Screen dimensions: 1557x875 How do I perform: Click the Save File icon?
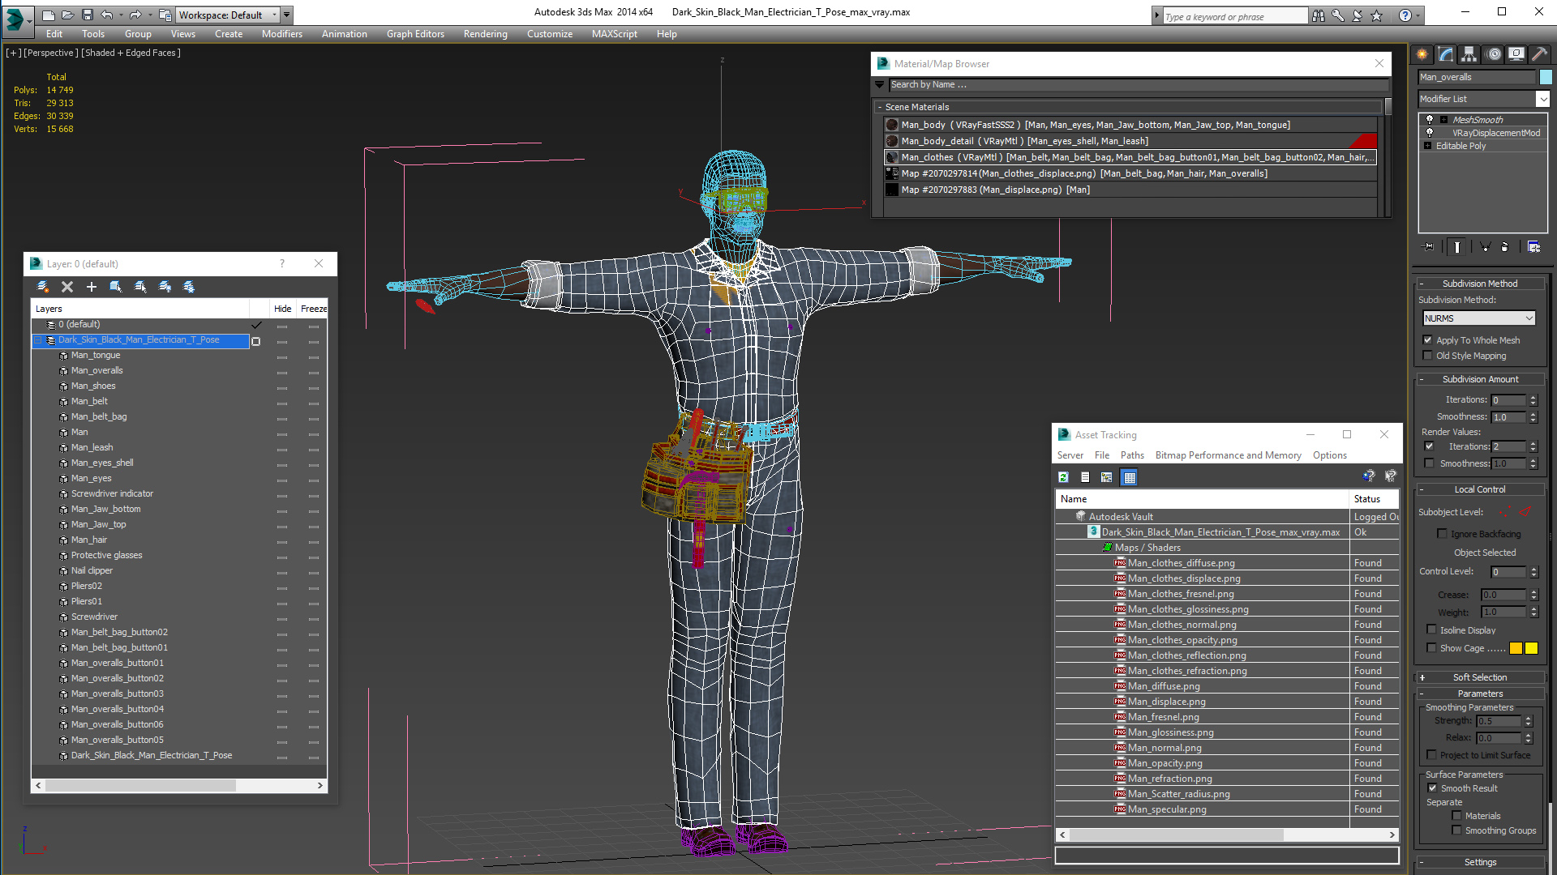(x=87, y=15)
